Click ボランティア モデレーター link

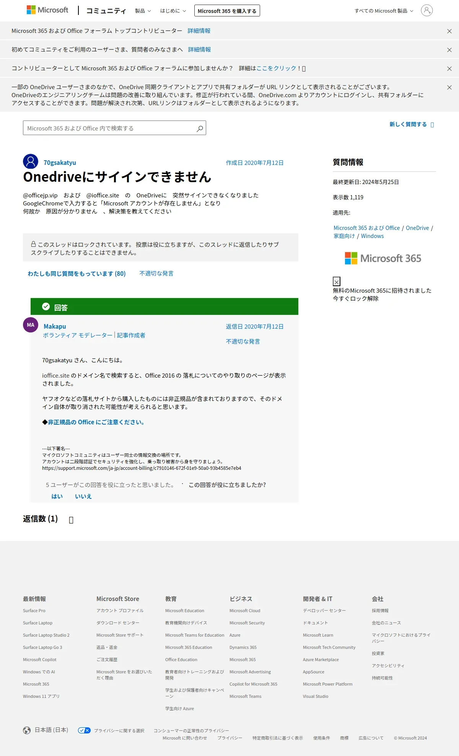click(x=78, y=336)
